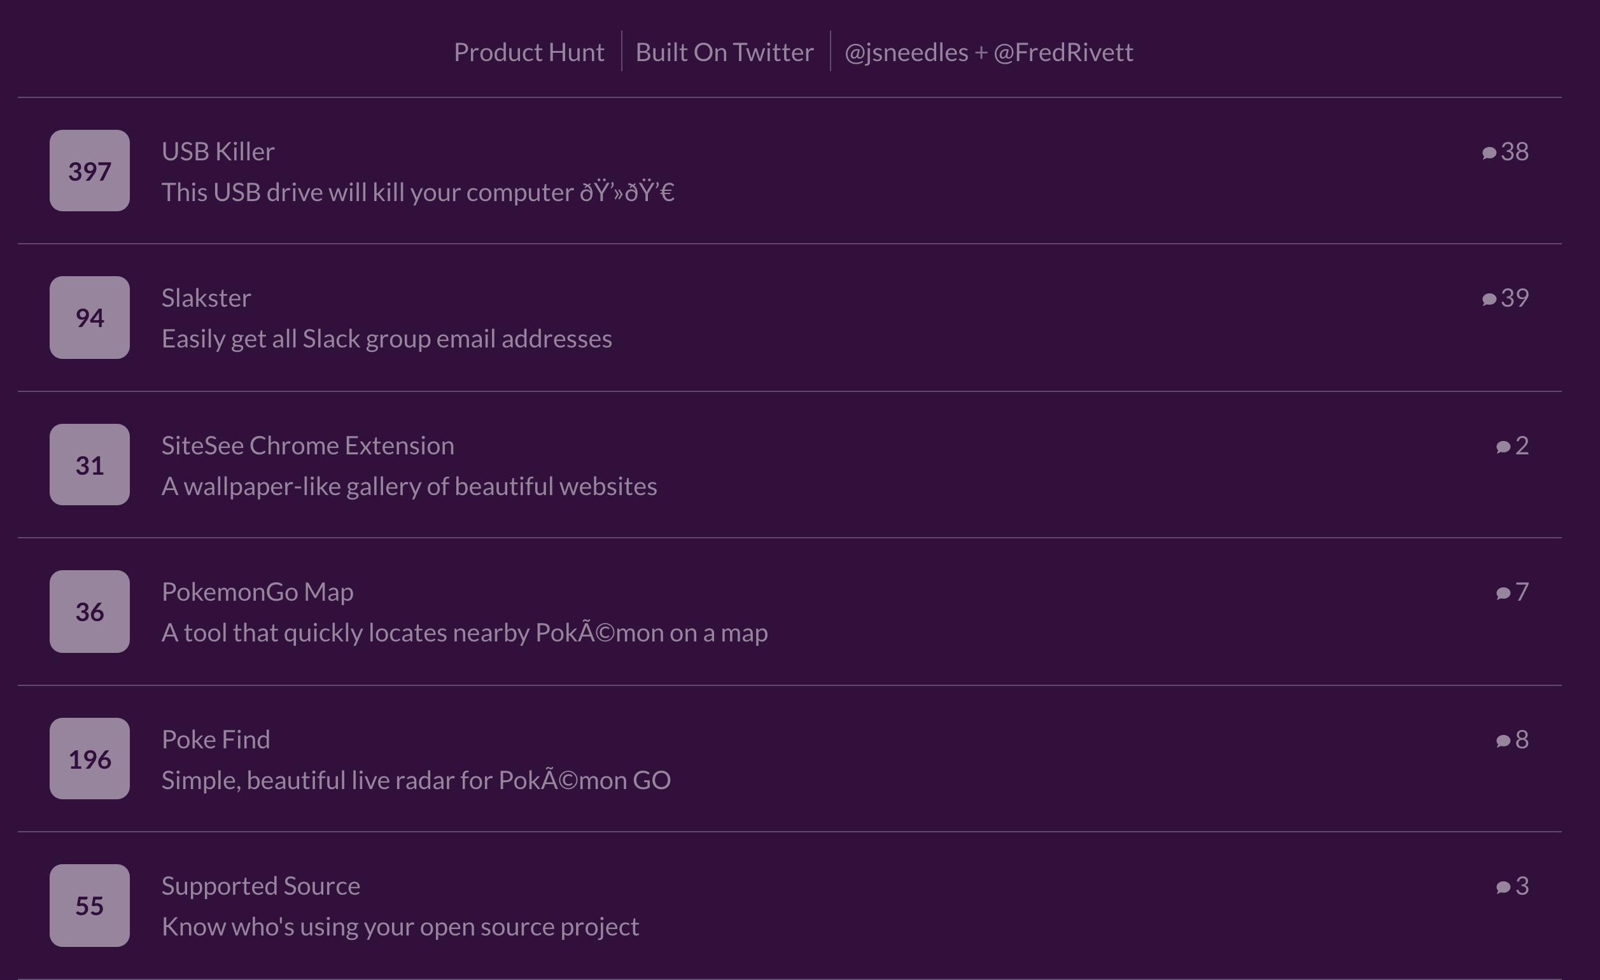1600x980 pixels.
Task: Click the Poke Find comment bubble icon
Action: (1503, 741)
